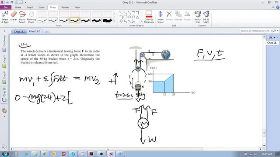Open the Chap 15.1 section tab
The height and width of the screenshot is (157, 280).
19,31
